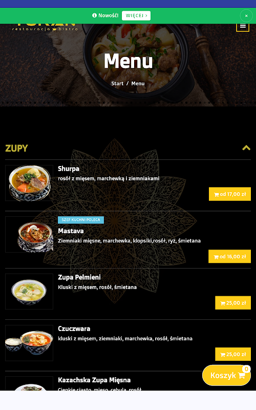
Task: View the Czuczwara dish photo
Action: tap(29, 343)
